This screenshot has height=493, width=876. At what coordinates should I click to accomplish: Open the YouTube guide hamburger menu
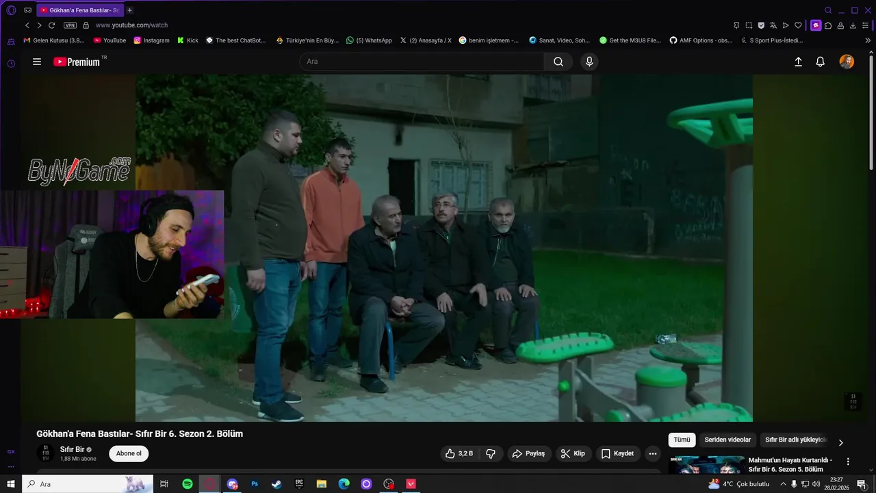(37, 62)
